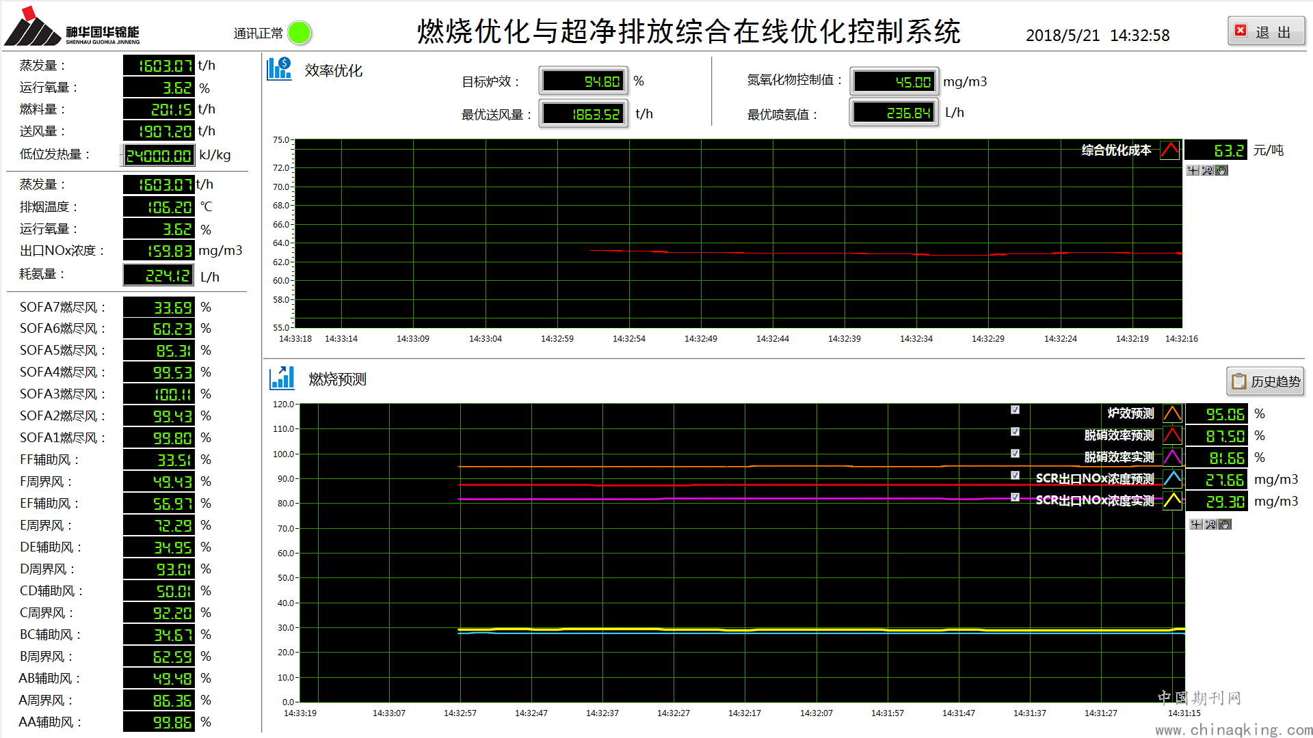1313x738 pixels.
Task: Click the 耗氨量 value 224.12
Action: [x=159, y=275]
